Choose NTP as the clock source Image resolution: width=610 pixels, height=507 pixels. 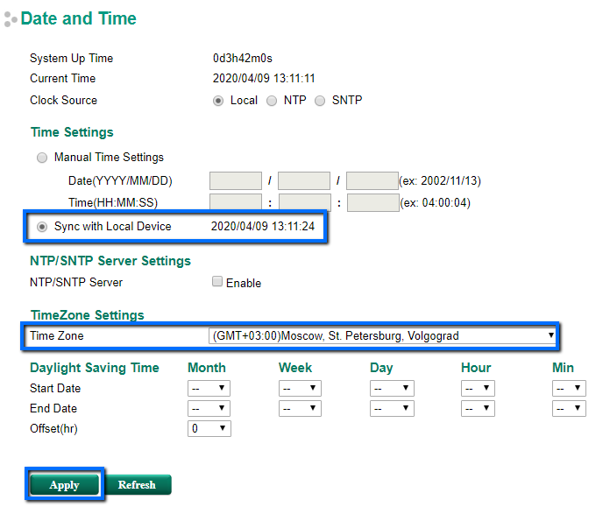point(272,101)
